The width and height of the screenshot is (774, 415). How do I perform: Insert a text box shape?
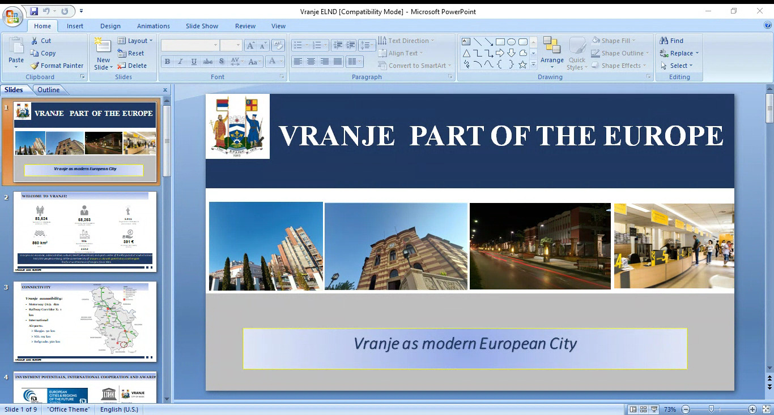466,42
